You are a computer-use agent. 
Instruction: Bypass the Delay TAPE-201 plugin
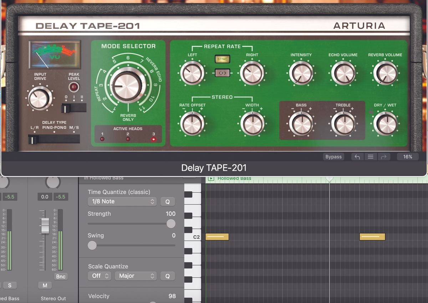click(333, 156)
